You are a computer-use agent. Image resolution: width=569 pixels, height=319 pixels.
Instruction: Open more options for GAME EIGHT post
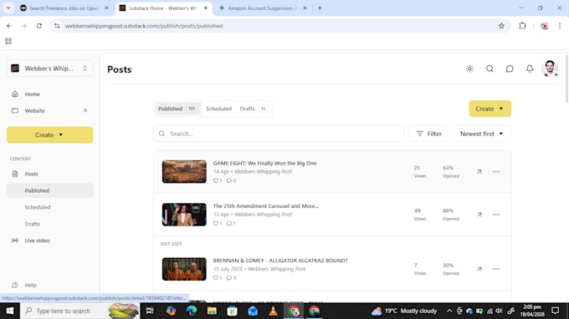(495, 172)
